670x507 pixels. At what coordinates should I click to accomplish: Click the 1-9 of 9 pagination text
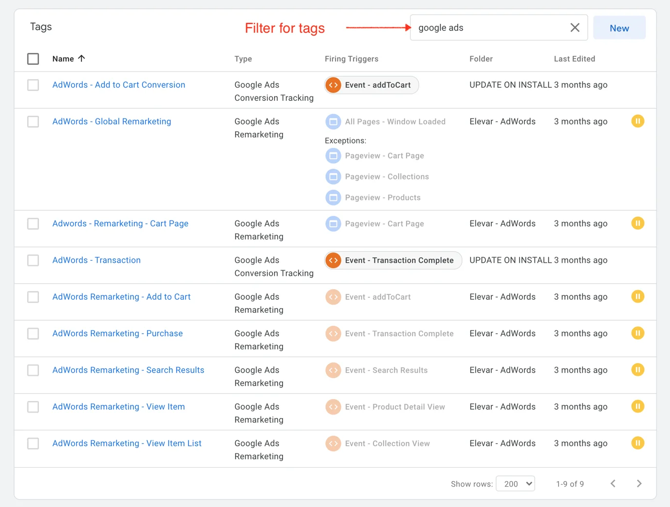coord(570,484)
